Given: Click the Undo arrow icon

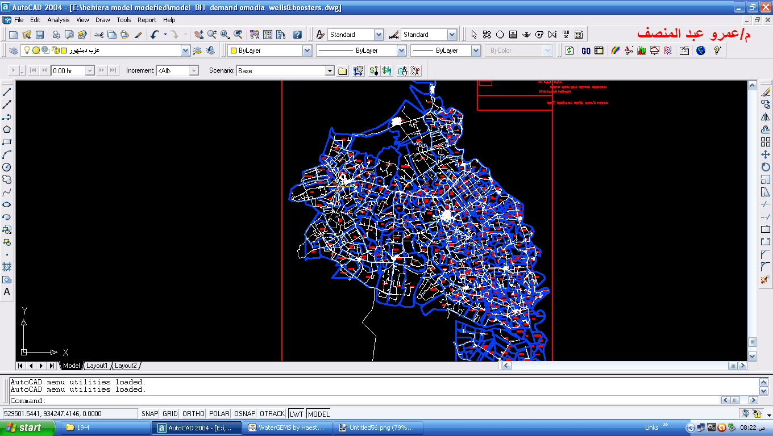Looking at the screenshot, I should coord(155,35).
